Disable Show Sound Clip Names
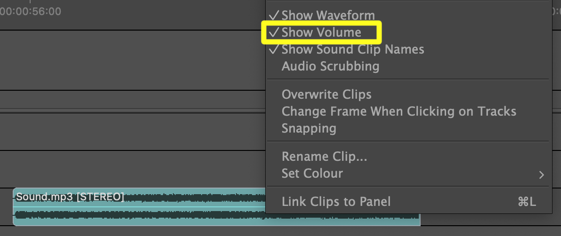561x236 pixels. click(x=352, y=49)
